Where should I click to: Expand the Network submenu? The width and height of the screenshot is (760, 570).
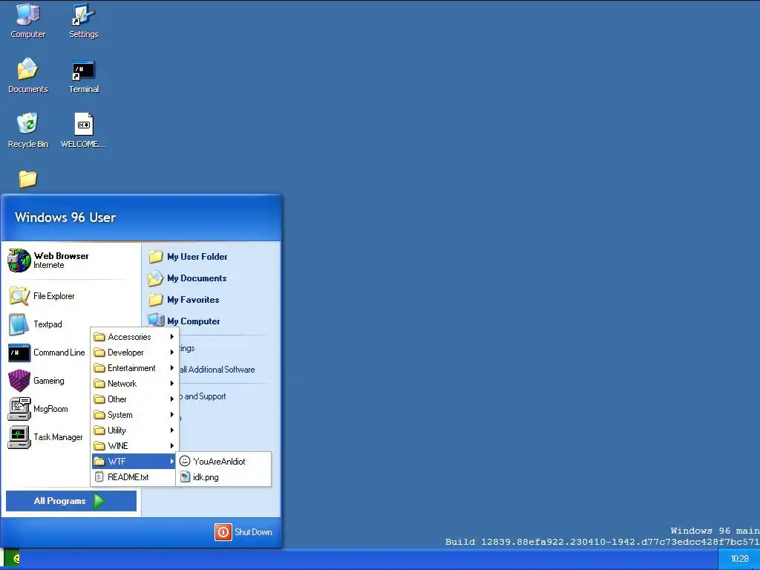click(x=134, y=384)
